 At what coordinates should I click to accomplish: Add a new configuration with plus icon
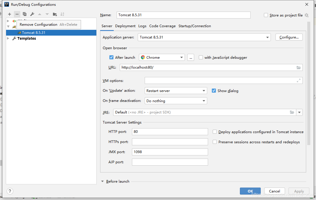(10, 14)
